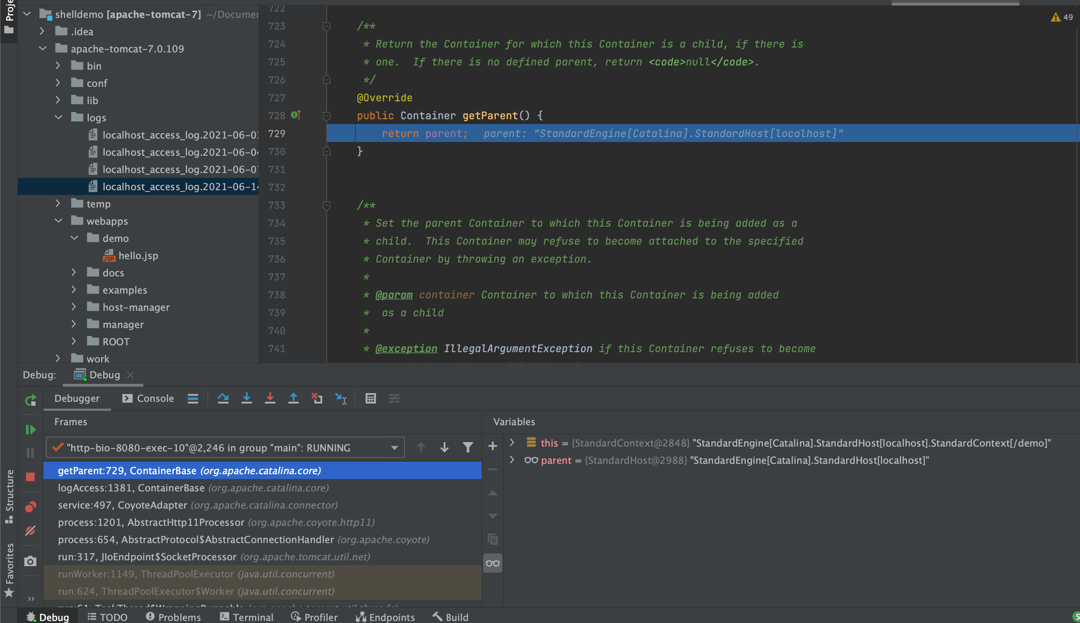Click the frames filter funnel icon
Screen dimensions: 1080x623
point(468,448)
